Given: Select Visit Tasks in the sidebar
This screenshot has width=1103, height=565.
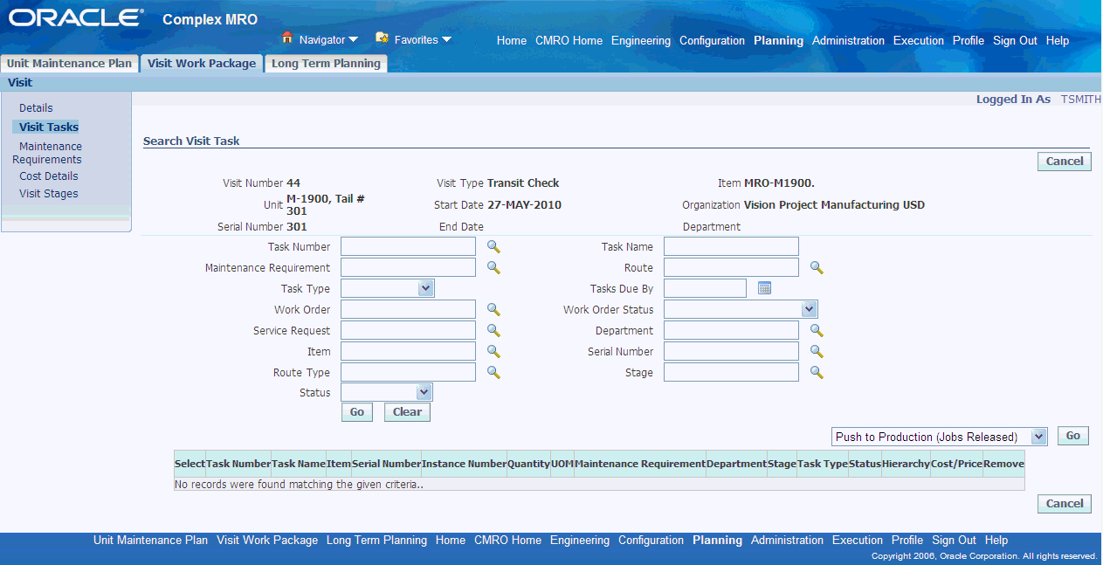Looking at the screenshot, I should (49, 127).
